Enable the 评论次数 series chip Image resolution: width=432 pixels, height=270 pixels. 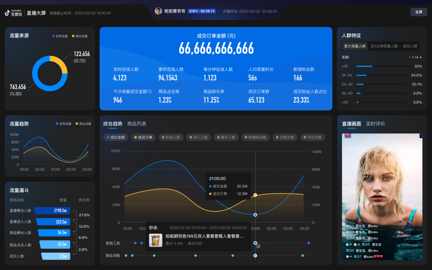pyautogui.click(x=312, y=137)
